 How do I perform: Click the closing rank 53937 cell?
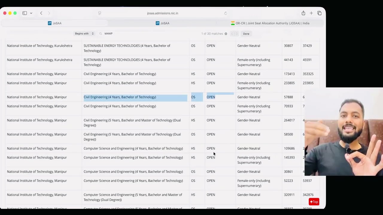click(x=307, y=181)
